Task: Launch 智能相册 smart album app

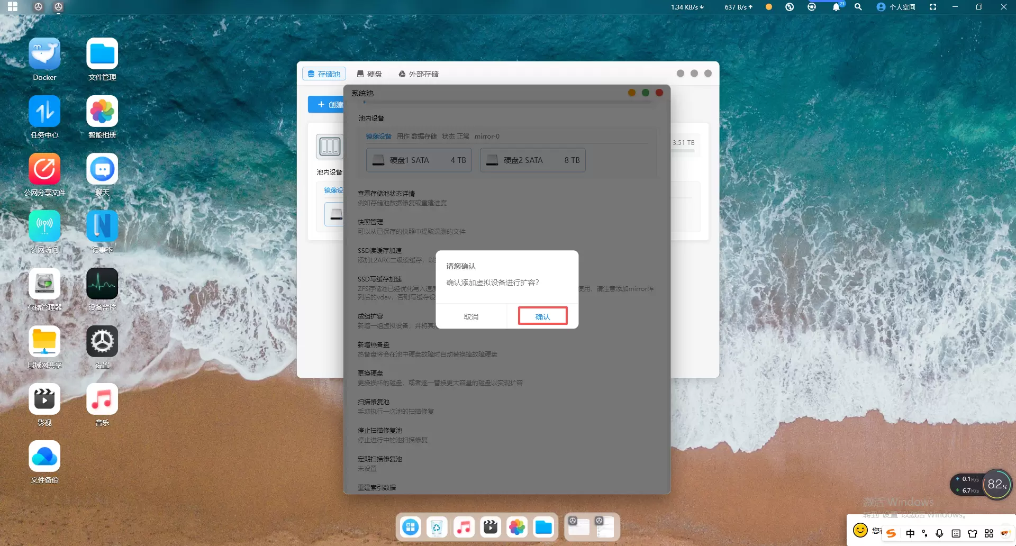Action: [102, 112]
